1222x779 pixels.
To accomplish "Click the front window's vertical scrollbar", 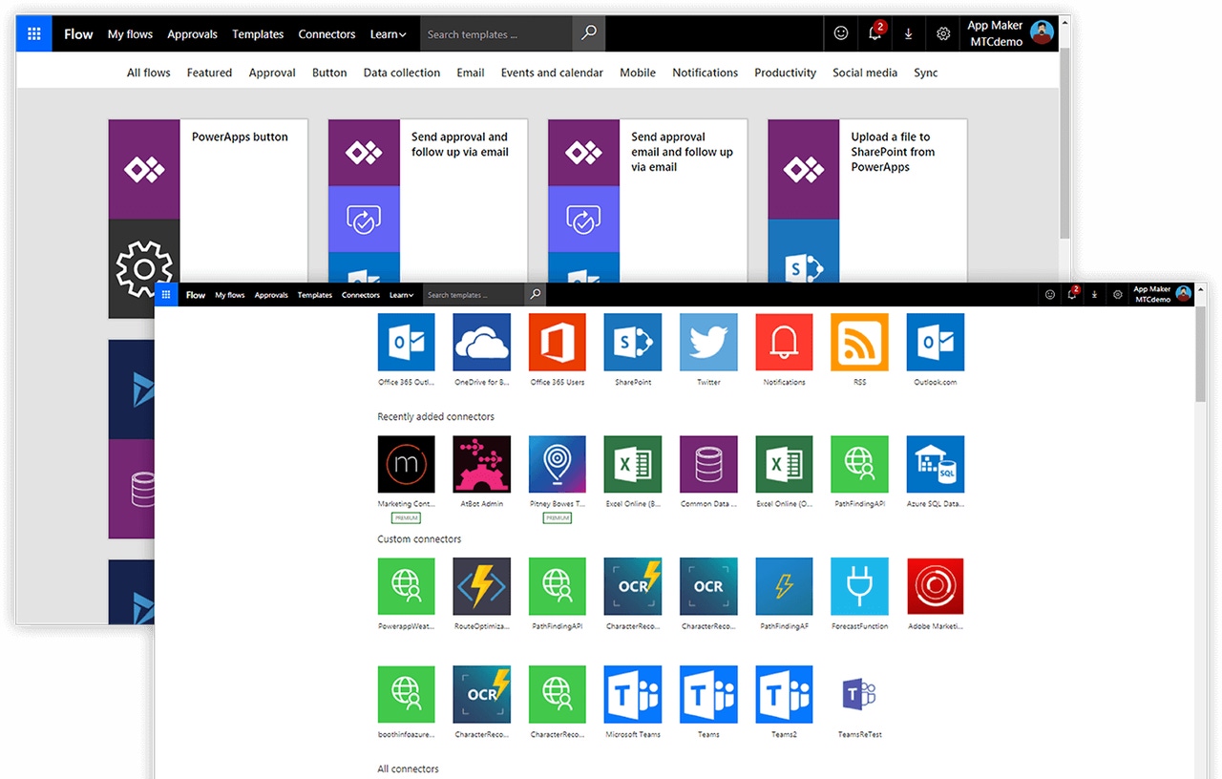I will tap(1200, 353).
